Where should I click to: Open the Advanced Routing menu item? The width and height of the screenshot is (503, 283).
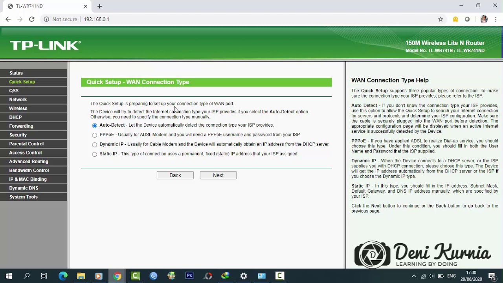point(34,162)
